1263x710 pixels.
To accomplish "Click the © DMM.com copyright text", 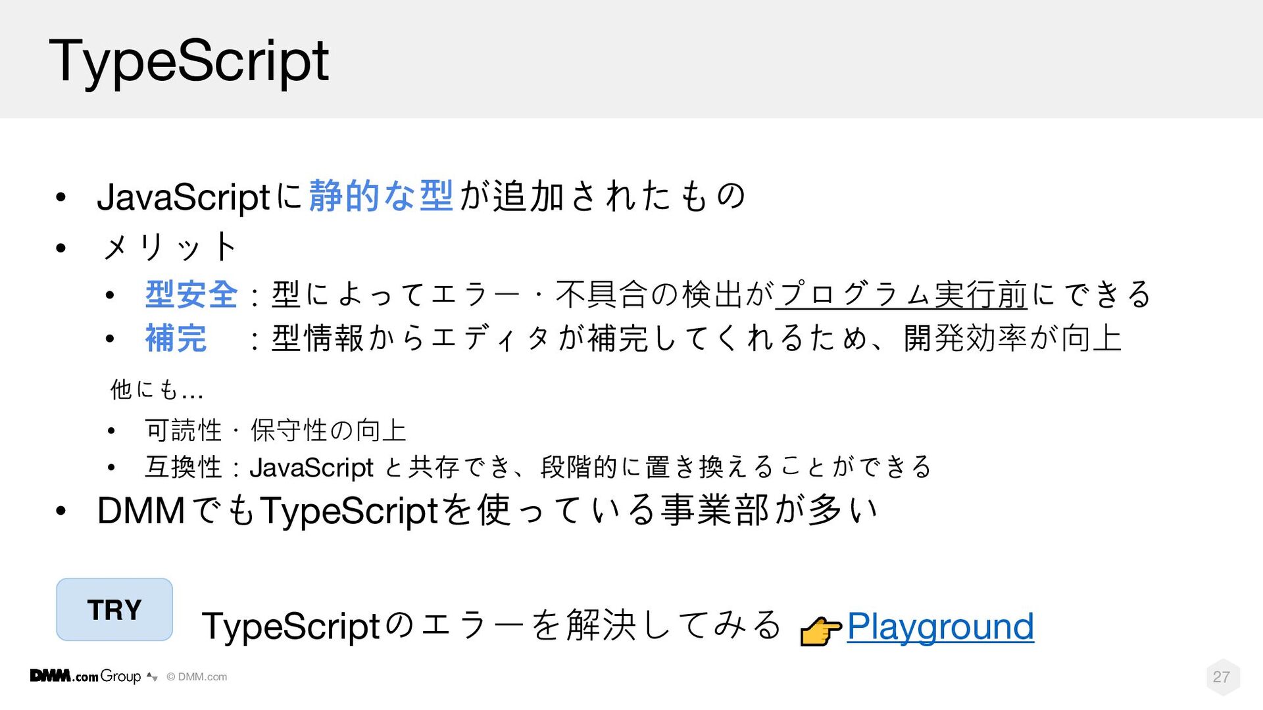I will pyautogui.click(x=197, y=676).
